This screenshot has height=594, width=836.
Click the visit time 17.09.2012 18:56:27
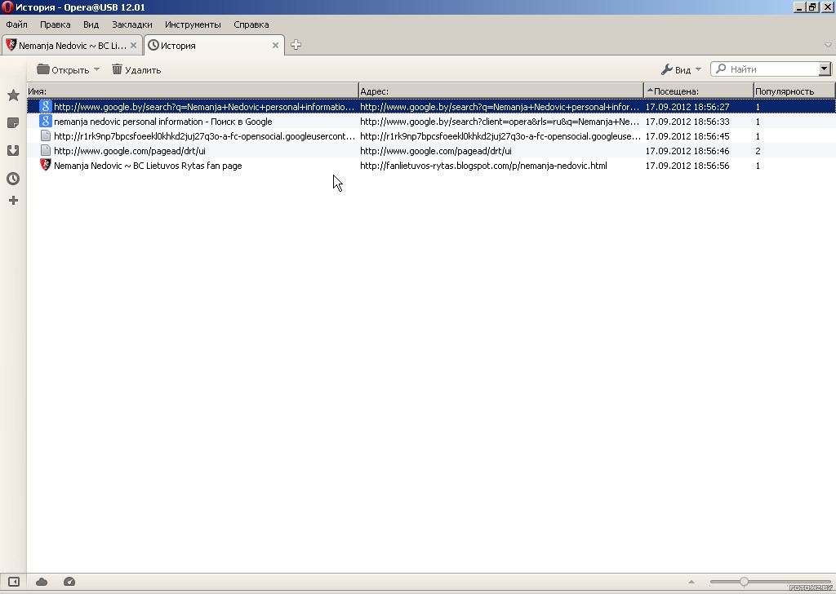(x=687, y=107)
